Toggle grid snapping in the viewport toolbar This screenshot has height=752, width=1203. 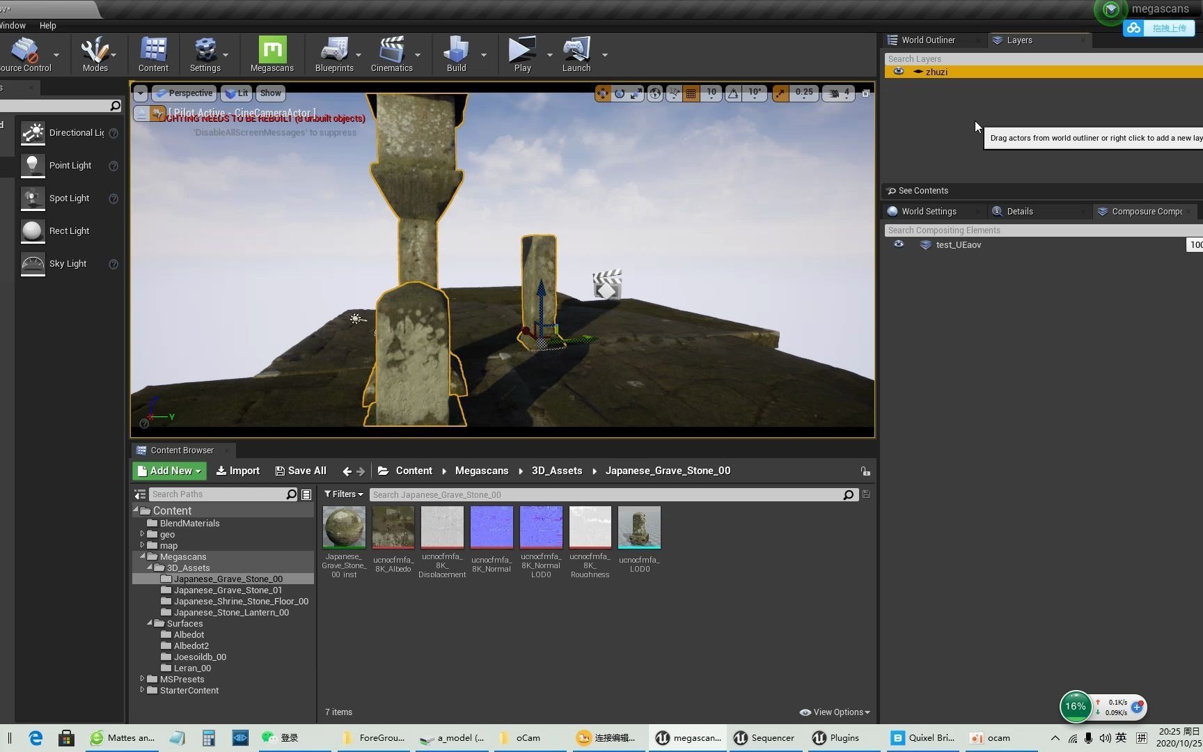(x=691, y=93)
